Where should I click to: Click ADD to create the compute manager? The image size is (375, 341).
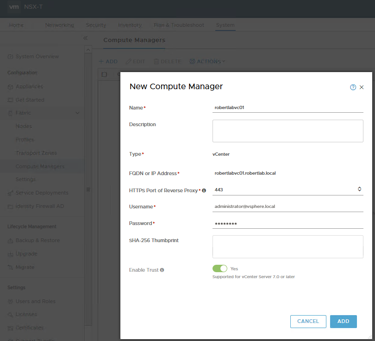(343, 321)
